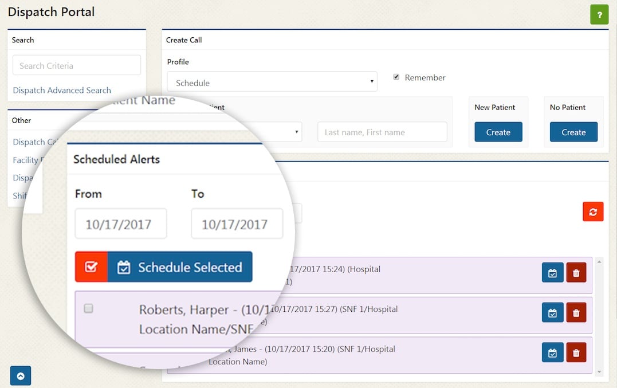Uncheck the Remember checkbox
Viewport: 617px width, 388px height.
coord(396,77)
